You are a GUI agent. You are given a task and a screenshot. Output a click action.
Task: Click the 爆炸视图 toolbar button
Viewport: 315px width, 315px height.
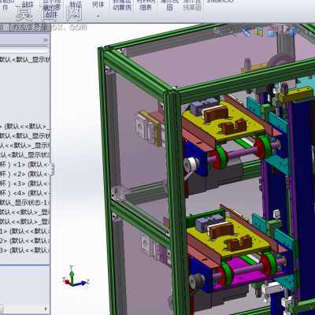click(169, 6)
